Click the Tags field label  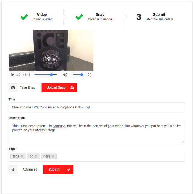(x=12, y=149)
